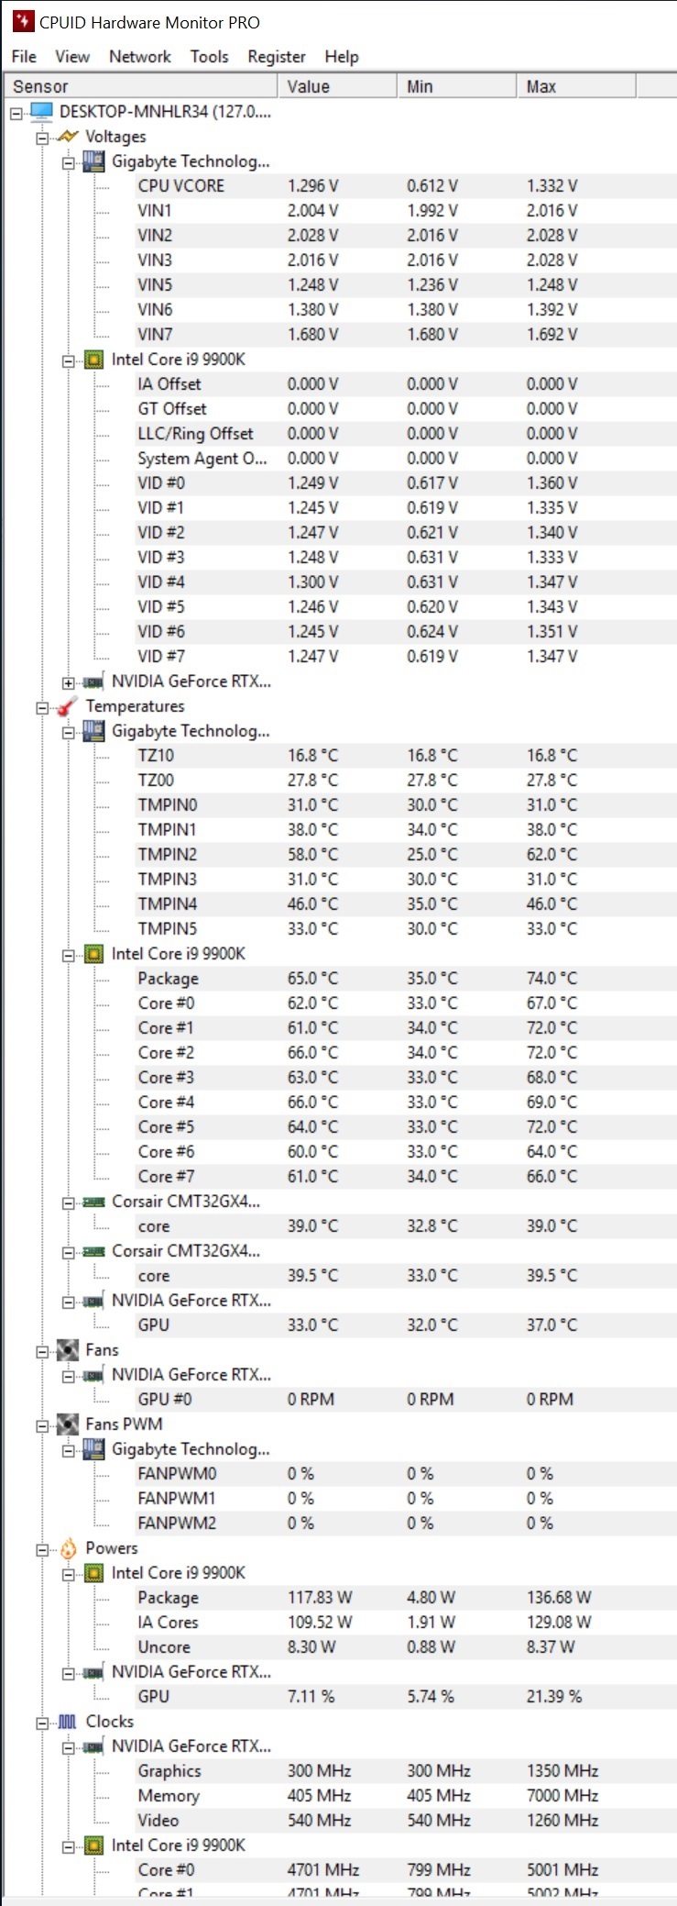Expand NVIDIA GeForce RTX node under Voltages
677x1906 pixels.
(x=68, y=682)
